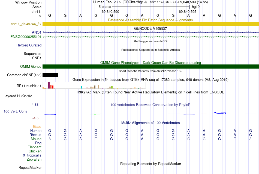Click the H3K27Ac Mark track title
The height and width of the screenshot is (174, 259).
[150, 92]
